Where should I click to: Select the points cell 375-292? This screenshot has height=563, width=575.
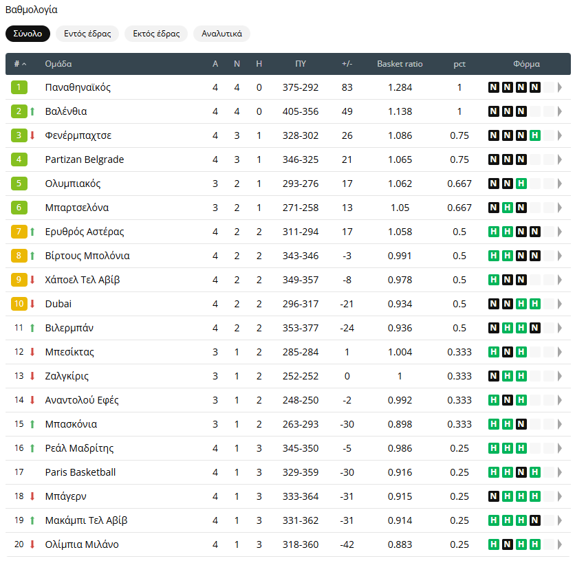click(301, 87)
